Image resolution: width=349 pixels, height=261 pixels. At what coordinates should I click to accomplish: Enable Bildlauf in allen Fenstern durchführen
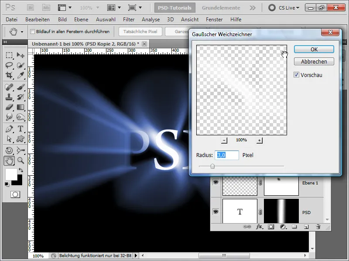(x=32, y=31)
